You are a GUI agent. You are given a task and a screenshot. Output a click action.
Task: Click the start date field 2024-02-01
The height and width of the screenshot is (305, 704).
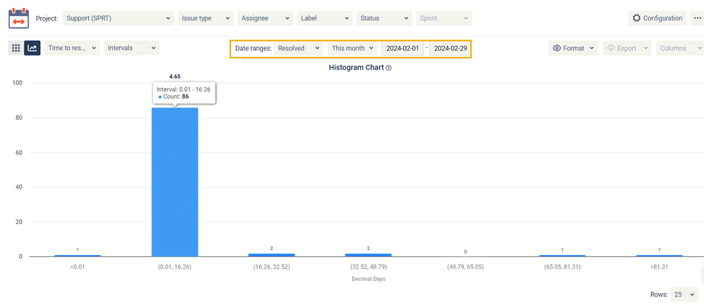(x=402, y=48)
